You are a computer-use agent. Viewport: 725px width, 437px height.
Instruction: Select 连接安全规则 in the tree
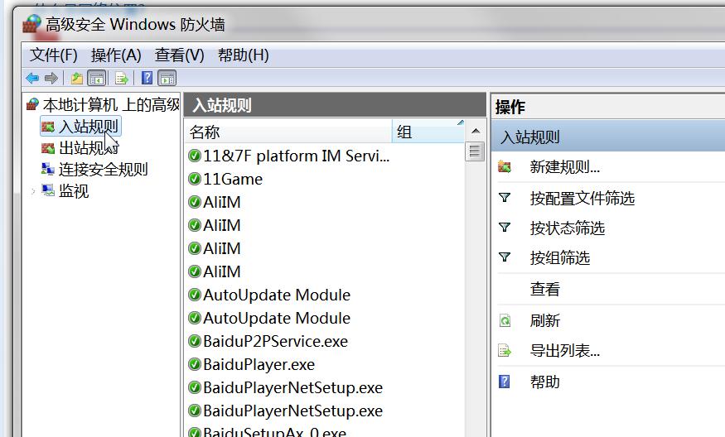click(103, 169)
